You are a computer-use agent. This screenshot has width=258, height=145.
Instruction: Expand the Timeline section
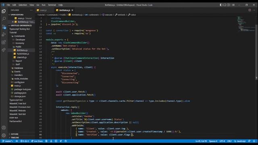21,138
